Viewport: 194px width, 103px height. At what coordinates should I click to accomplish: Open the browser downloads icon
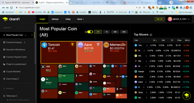(184, 8)
